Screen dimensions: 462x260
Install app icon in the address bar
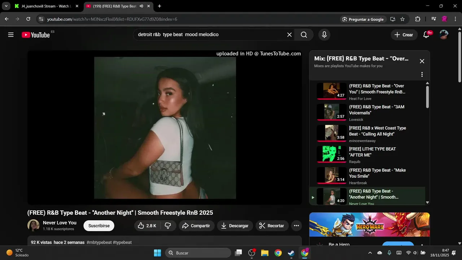(393, 19)
